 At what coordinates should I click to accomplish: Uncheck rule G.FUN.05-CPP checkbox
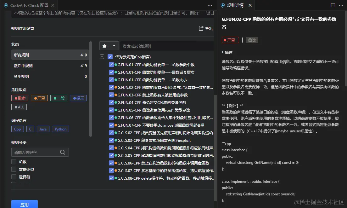tap(111, 110)
